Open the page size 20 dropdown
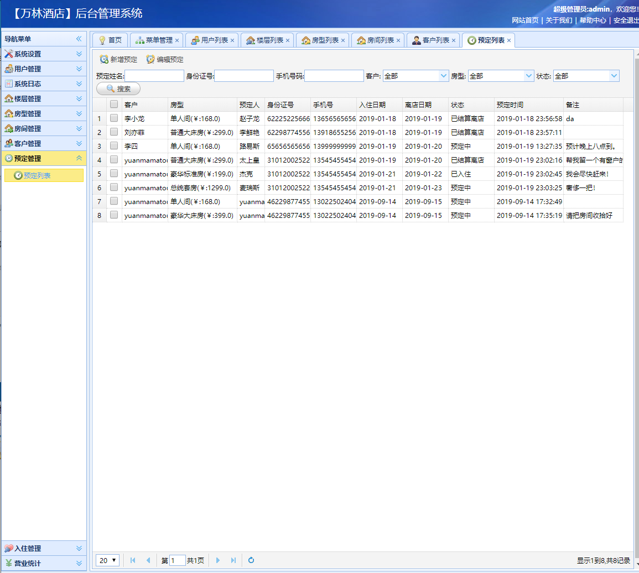Image resolution: width=639 pixels, height=573 pixels. click(x=108, y=560)
